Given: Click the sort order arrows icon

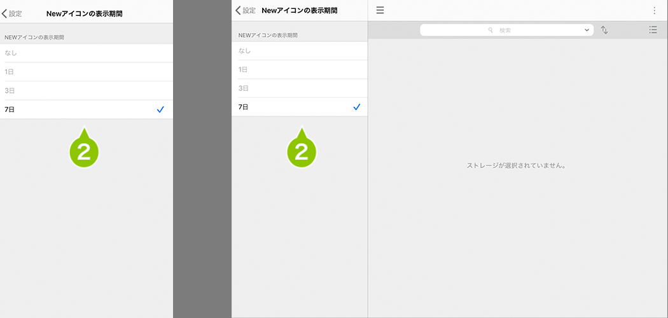Looking at the screenshot, I should [604, 31].
